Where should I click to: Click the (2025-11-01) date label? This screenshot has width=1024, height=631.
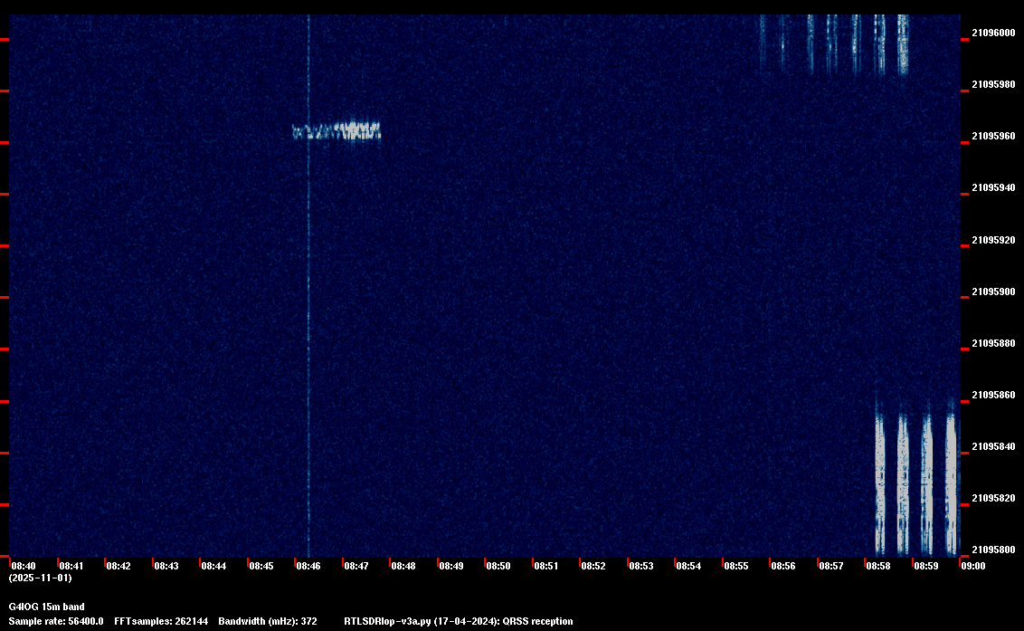pos(40,578)
